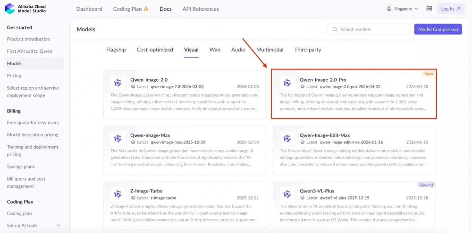Click the Qwen-Image-2.0-Pro model logo icon
Viewport: 472px width, 233px height.
pyautogui.click(x=287, y=83)
